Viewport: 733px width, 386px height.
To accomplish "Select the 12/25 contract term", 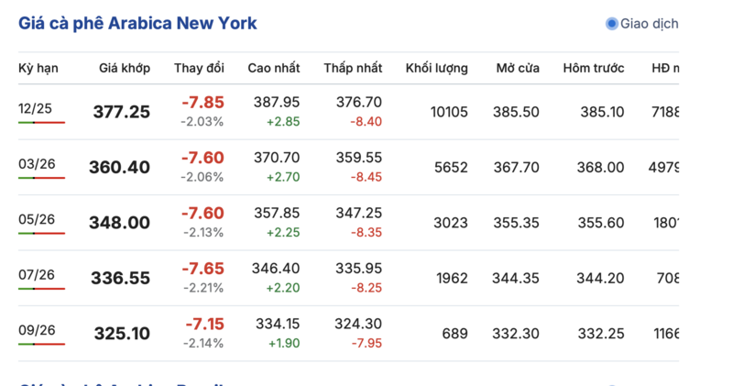I will click(x=36, y=108).
